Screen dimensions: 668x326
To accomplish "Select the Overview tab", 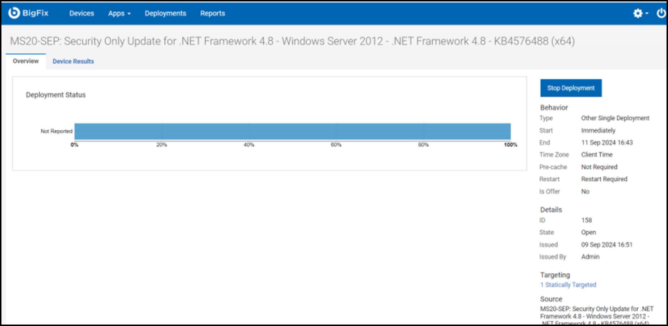I will (x=26, y=61).
